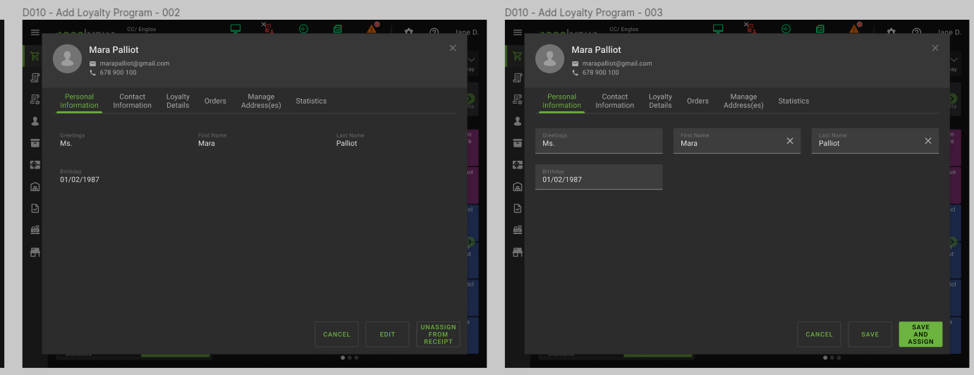Click First Name input field in frame 003
Viewport: 974px width, 375px height.
(737, 140)
